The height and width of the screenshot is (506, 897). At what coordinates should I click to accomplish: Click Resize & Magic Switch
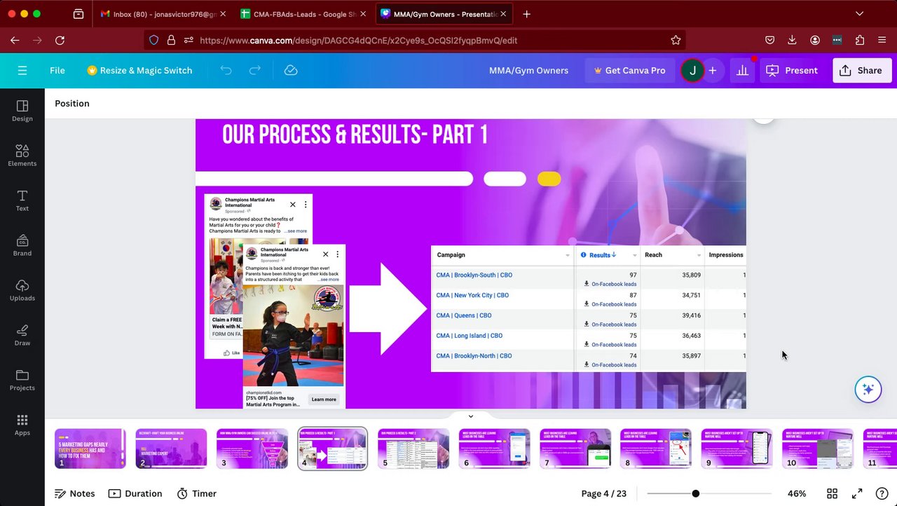139,70
